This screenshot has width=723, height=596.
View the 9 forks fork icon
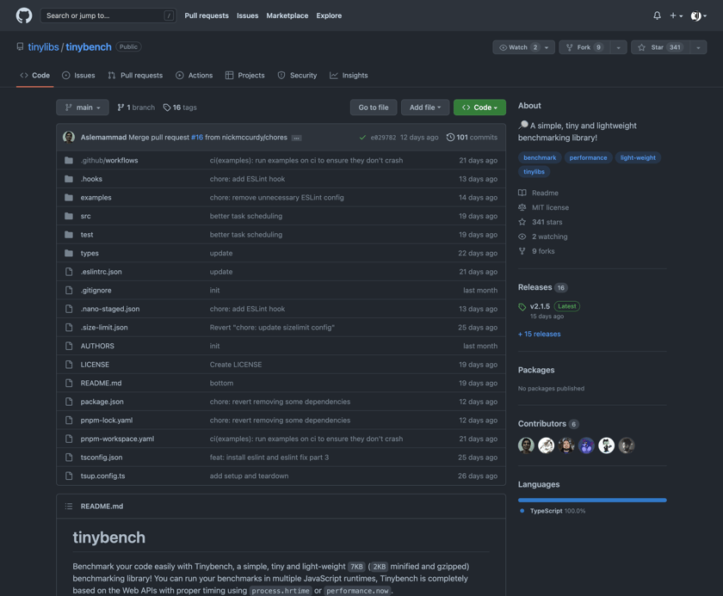[522, 251]
